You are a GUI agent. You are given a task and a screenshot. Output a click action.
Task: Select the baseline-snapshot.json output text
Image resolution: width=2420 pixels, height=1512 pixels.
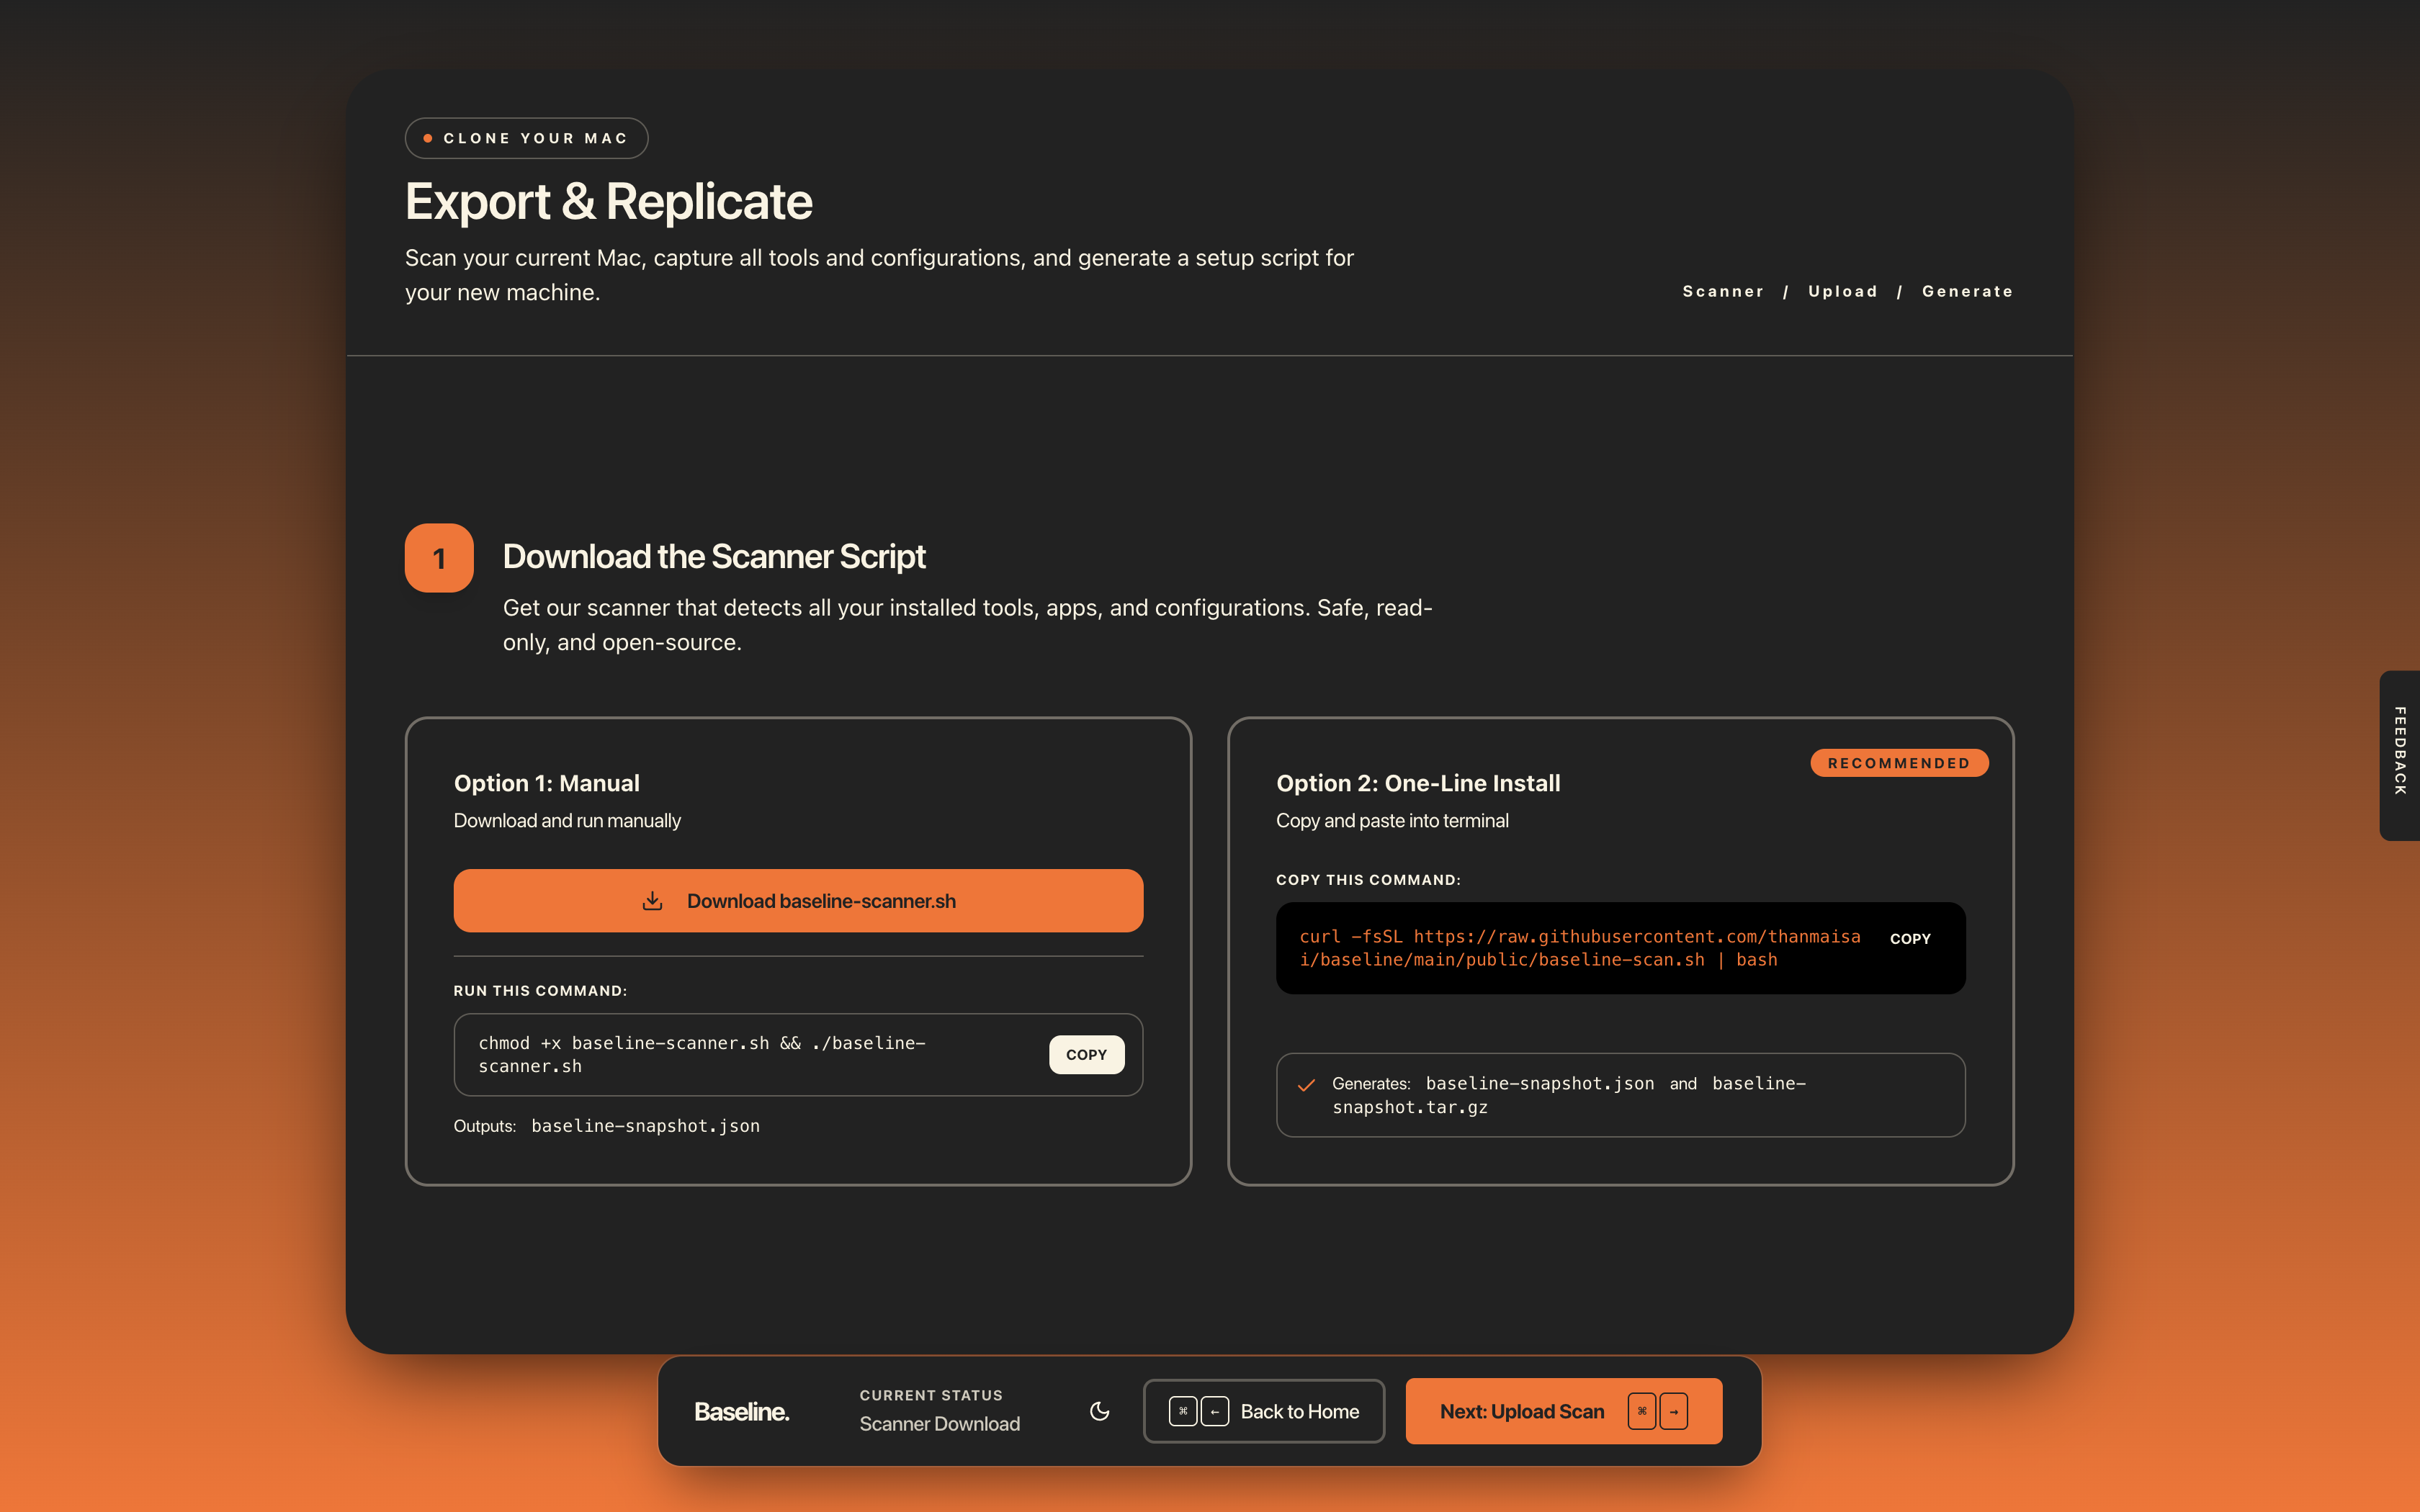(644, 1125)
